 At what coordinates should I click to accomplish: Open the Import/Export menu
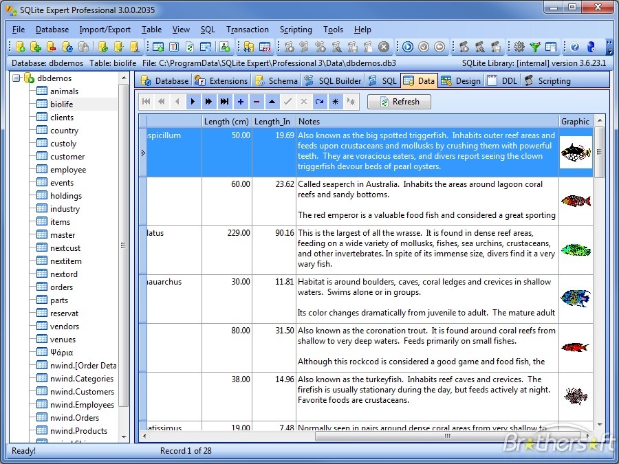pyautogui.click(x=105, y=30)
